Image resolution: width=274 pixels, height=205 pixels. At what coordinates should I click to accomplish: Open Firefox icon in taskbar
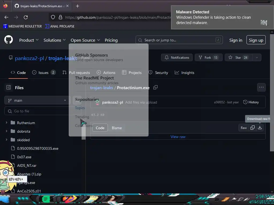(x=70, y=199)
